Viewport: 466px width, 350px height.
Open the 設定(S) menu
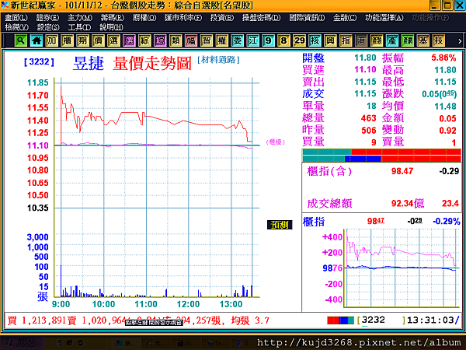point(48,27)
